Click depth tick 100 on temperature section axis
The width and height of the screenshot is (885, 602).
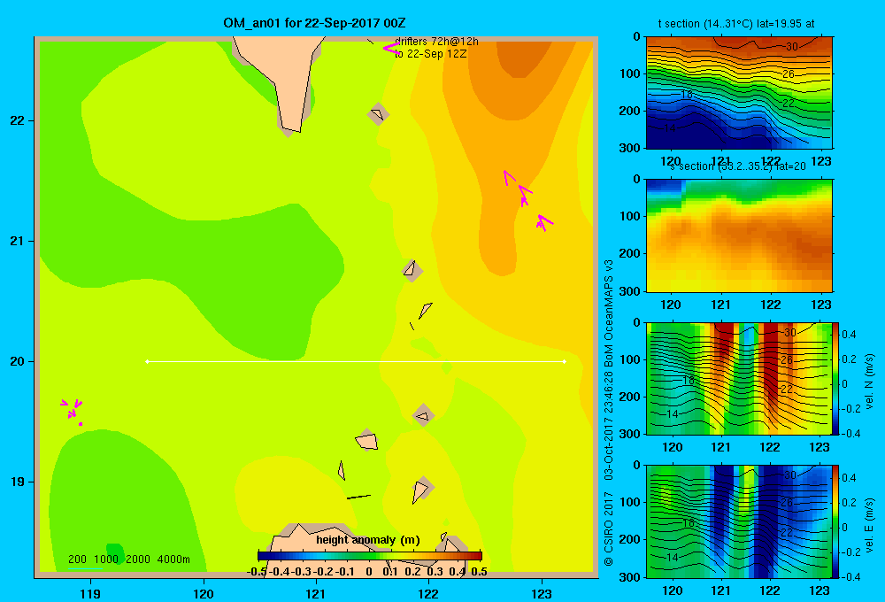click(x=629, y=74)
